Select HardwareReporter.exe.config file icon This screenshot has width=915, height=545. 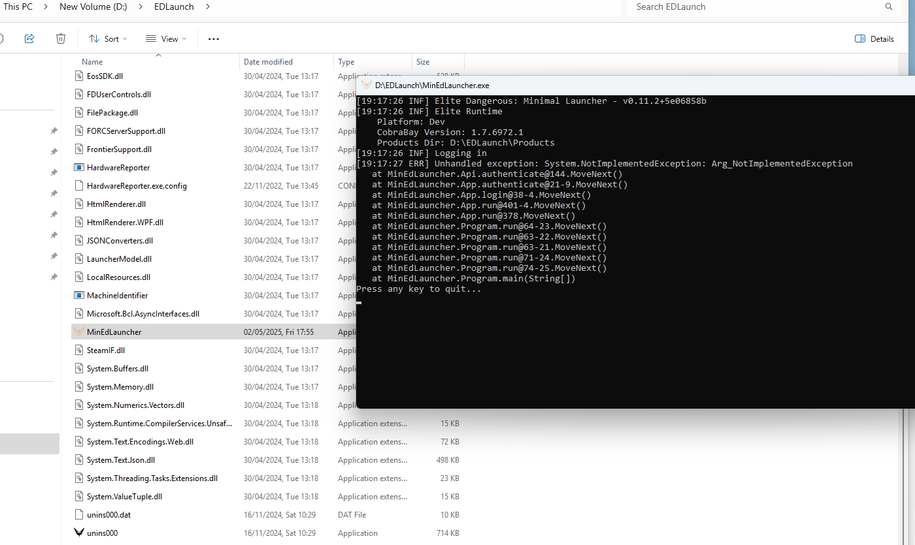coord(79,186)
